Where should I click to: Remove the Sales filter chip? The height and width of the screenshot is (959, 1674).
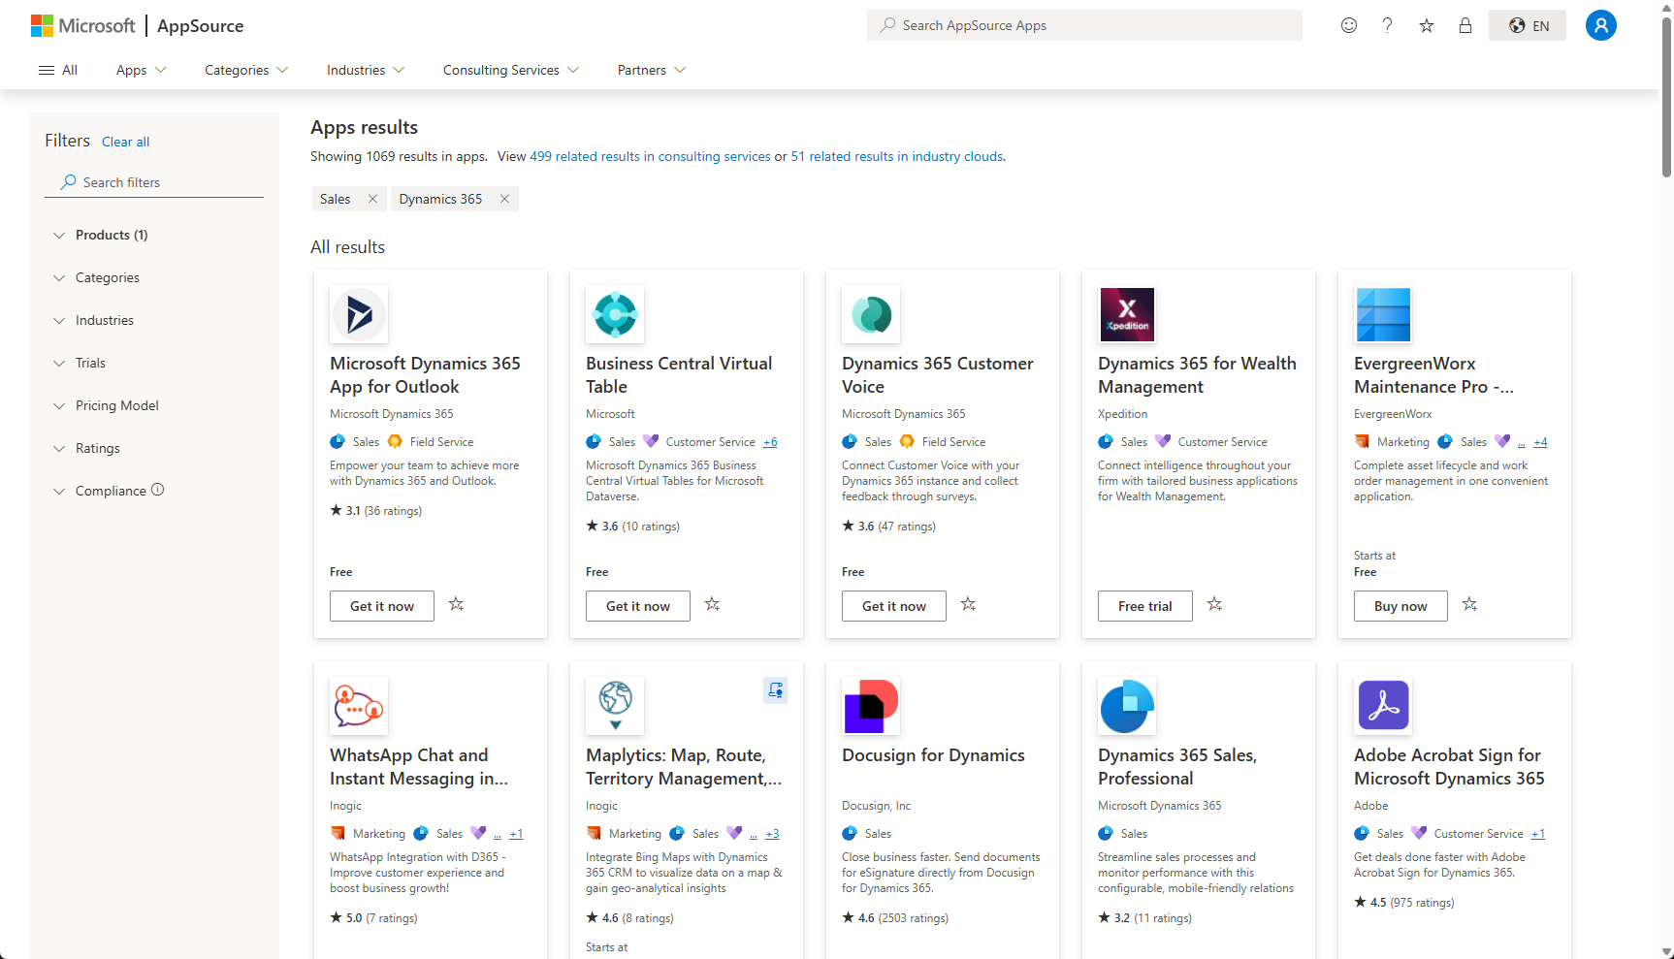click(x=372, y=199)
